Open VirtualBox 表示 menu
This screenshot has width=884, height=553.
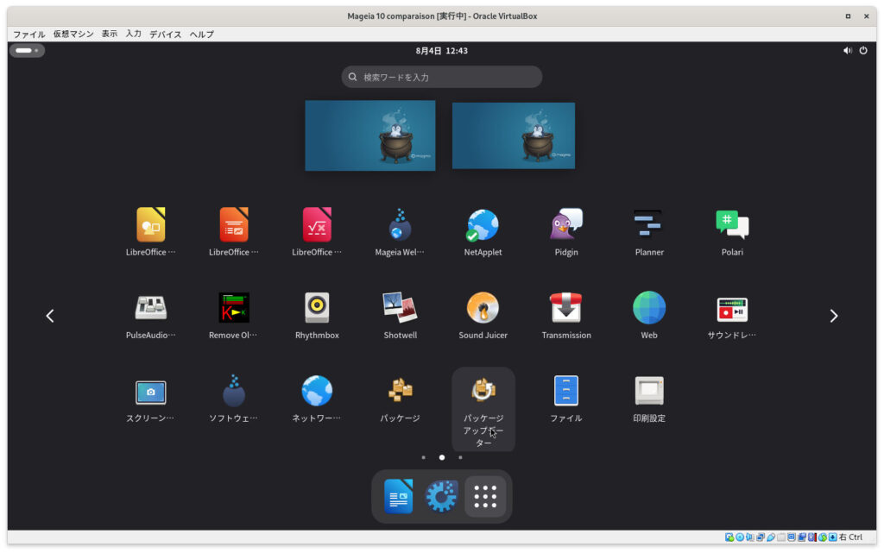(110, 35)
